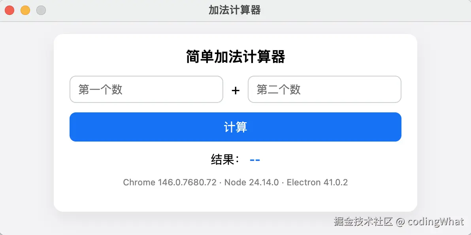471x235 pixels.
Task: Click the 简单加法计算器 heading
Action: 236,57
